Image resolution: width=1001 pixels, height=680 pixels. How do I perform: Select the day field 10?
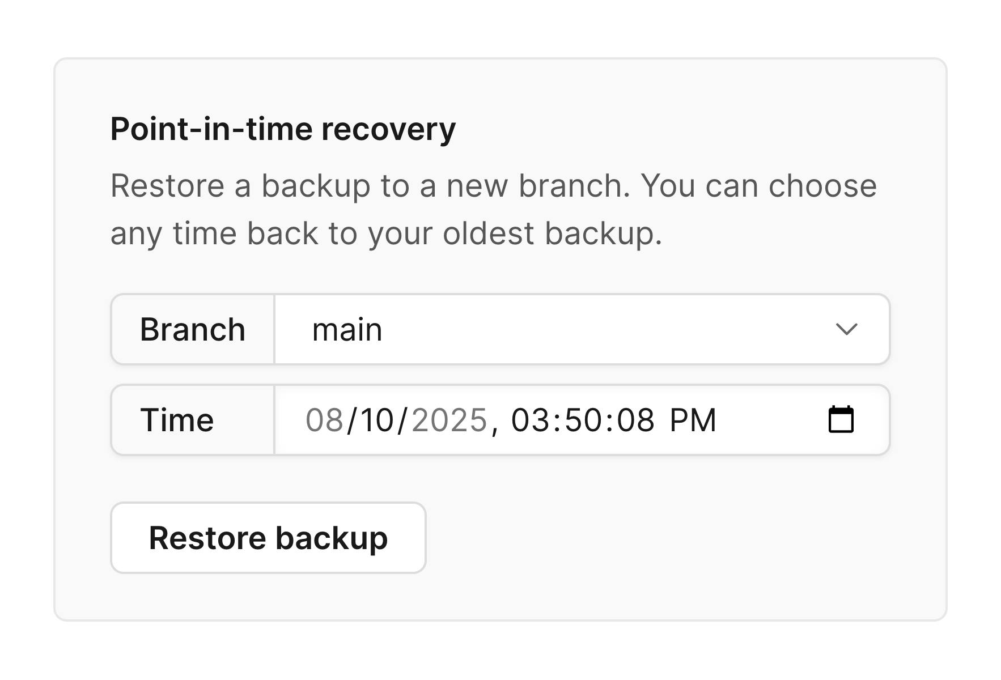click(377, 420)
